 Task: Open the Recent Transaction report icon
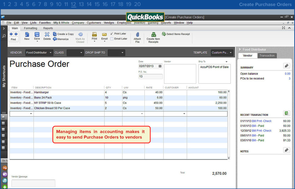287,113
